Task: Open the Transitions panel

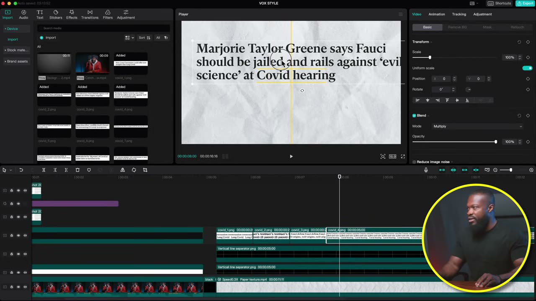Action: 90,15
